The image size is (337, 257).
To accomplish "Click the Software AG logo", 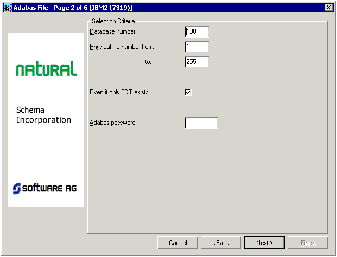I will pyautogui.click(x=45, y=188).
